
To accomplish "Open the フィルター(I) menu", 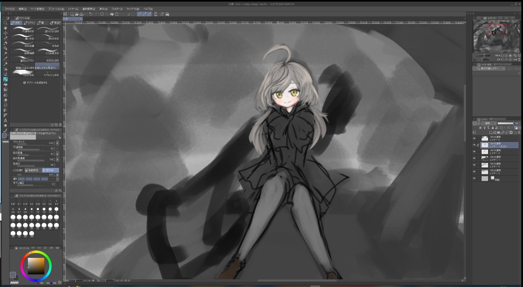I will click(x=117, y=9).
